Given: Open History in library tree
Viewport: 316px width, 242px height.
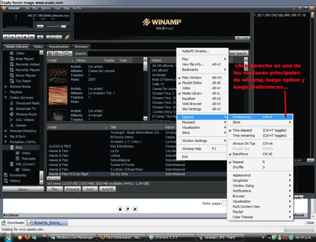Looking at the screenshot, I should point(15,181).
